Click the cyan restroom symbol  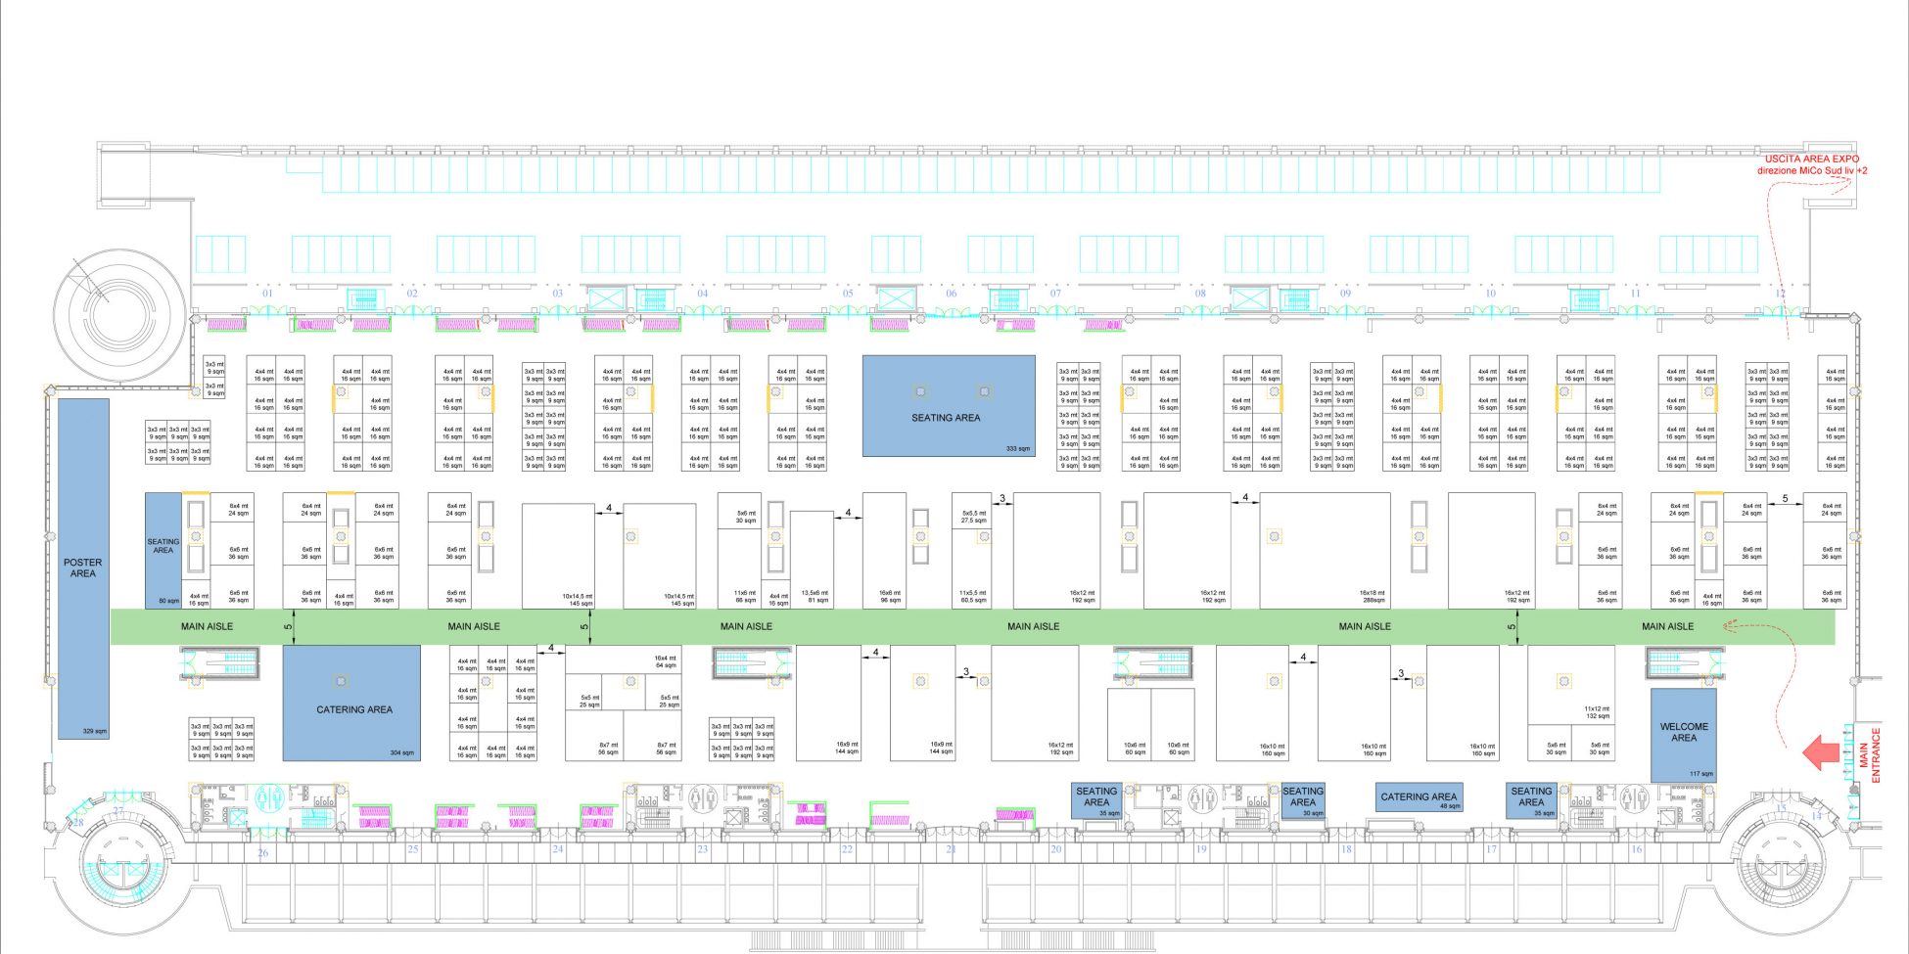click(269, 799)
